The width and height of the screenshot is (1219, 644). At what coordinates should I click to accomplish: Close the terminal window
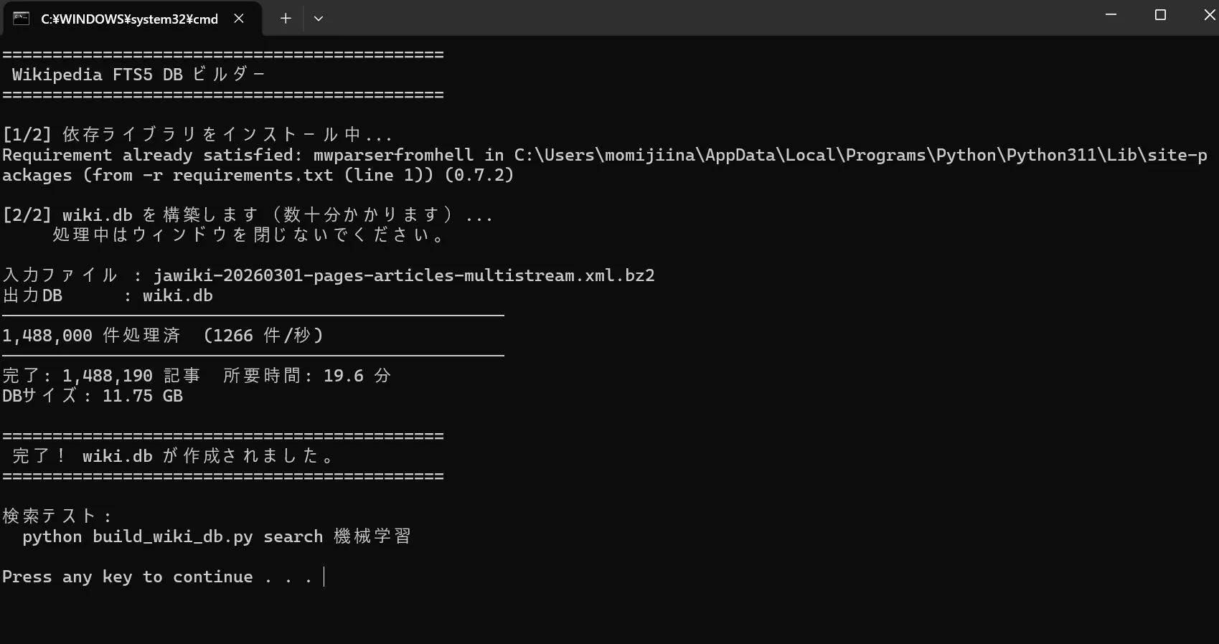1208,15
